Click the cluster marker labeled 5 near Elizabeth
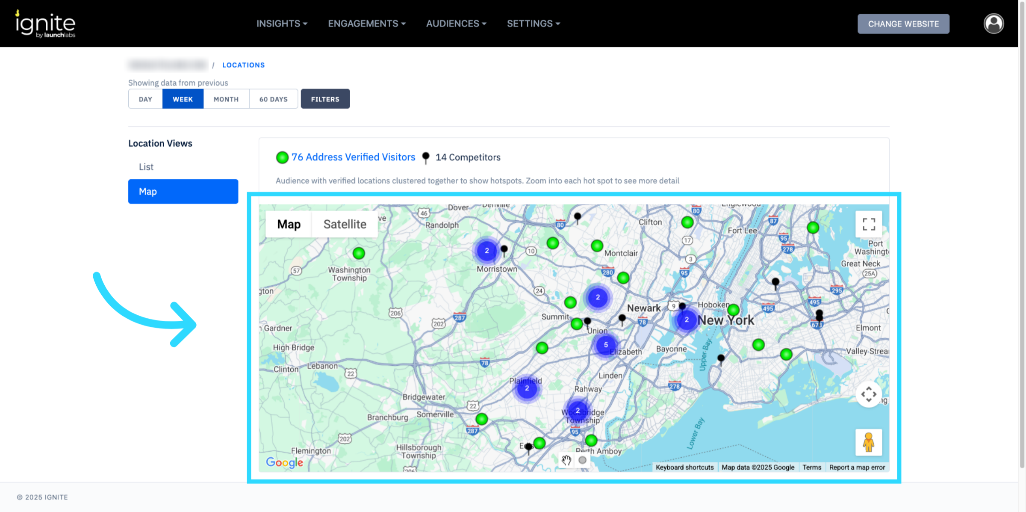 click(605, 345)
